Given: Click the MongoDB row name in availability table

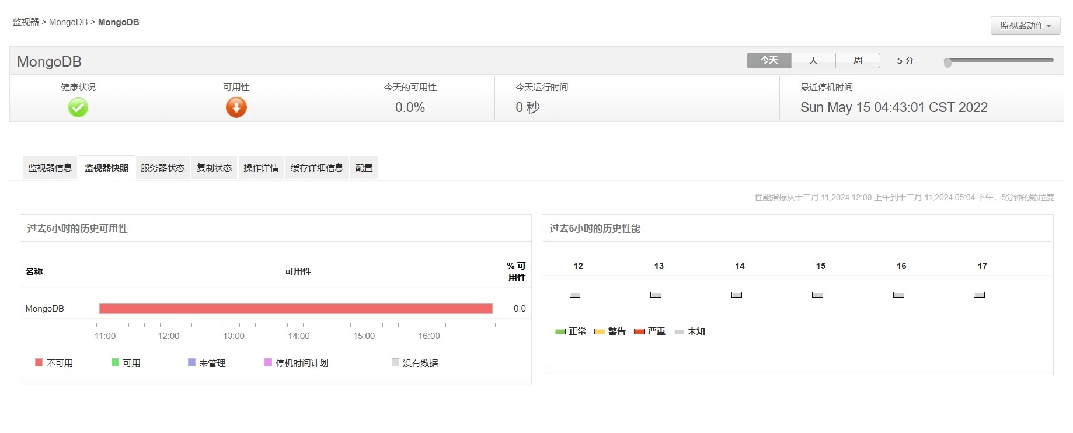Looking at the screenshot, I should click(x=44, y=309).
